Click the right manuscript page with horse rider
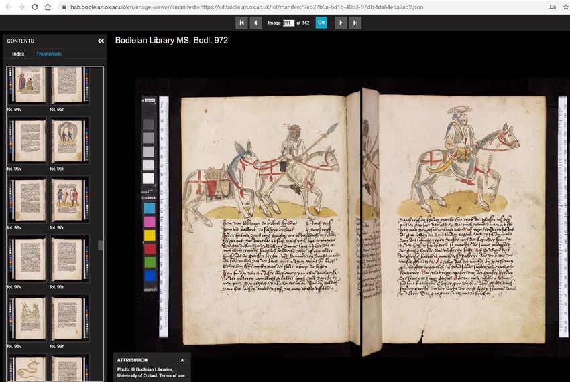 coord(463,219)
